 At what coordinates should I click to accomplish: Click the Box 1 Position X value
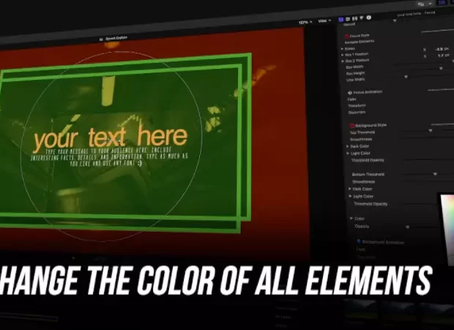coord(442,49)
